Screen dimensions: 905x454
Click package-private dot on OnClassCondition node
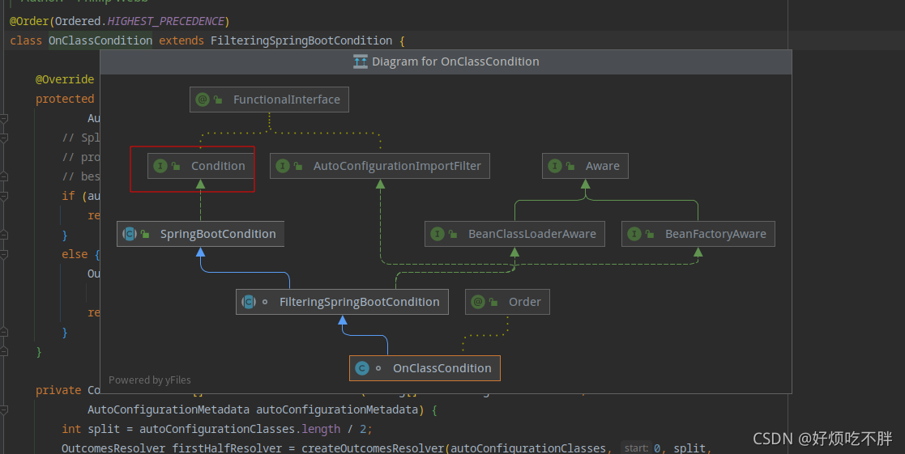(378, 368)
